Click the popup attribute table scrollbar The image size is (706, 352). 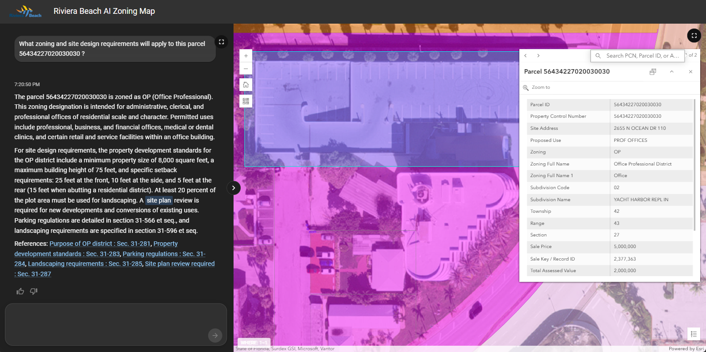(694, 165)
